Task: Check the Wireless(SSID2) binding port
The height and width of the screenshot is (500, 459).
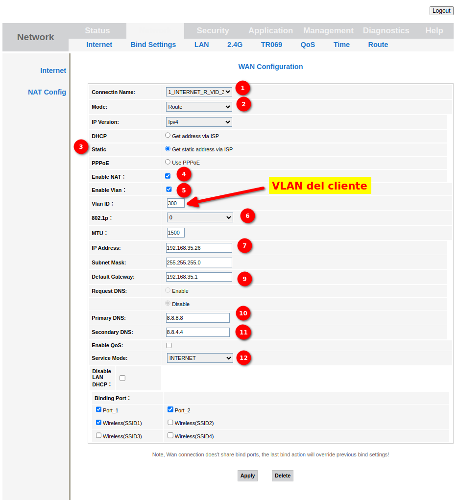Action: (x=170, y=422)
